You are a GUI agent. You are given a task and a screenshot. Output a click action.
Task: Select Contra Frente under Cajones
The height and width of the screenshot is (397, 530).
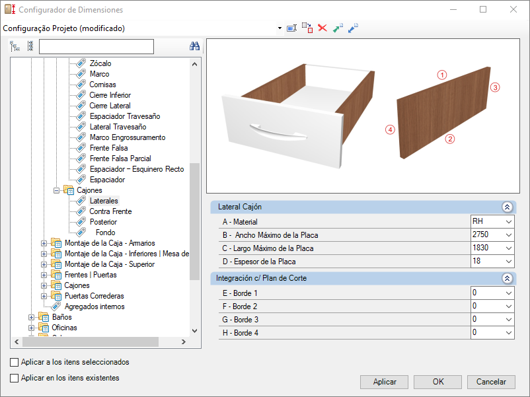110,211
